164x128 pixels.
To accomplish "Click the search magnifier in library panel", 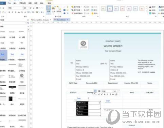I will pyautogui.click(x=28, y=23).
